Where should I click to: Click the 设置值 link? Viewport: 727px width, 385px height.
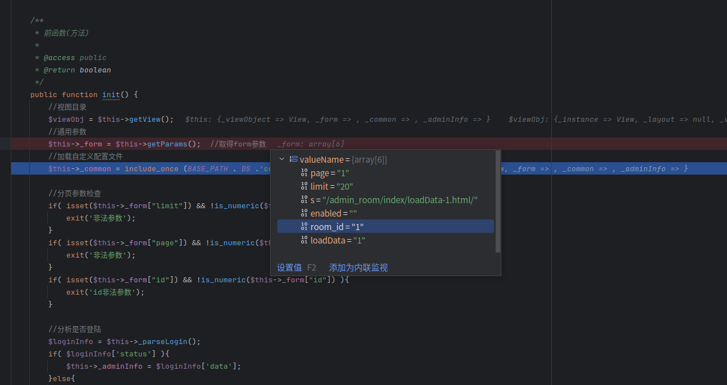(x=289, y=268)
